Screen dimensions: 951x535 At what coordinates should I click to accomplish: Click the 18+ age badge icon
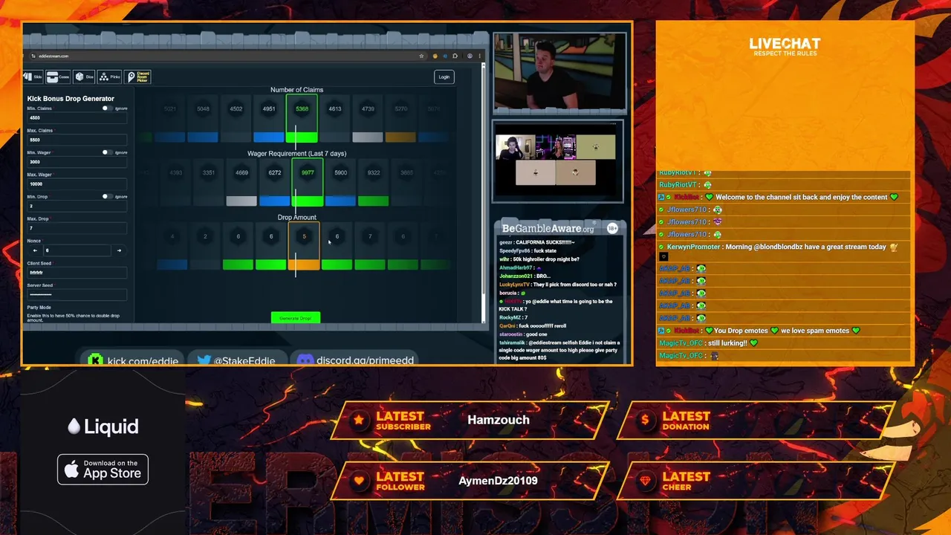pyautogui.click(x=612, y=228)
